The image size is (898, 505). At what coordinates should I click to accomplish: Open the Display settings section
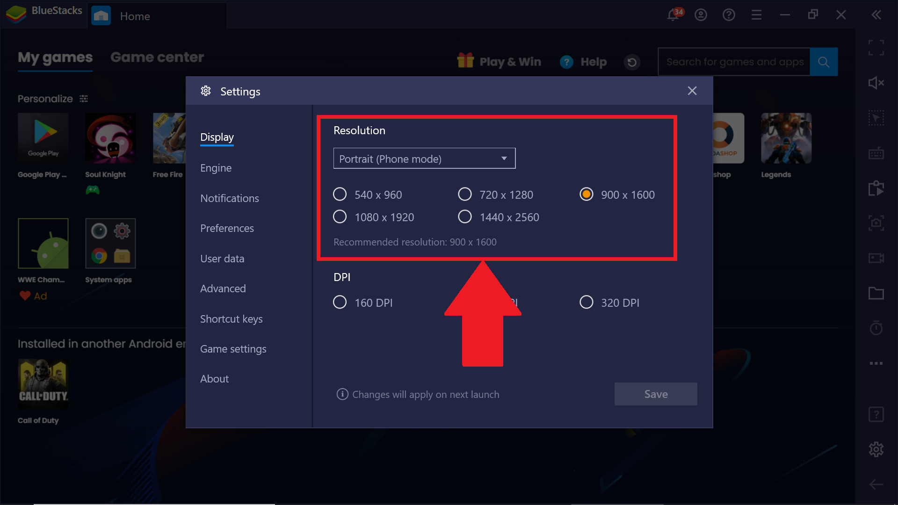point(217,136)
